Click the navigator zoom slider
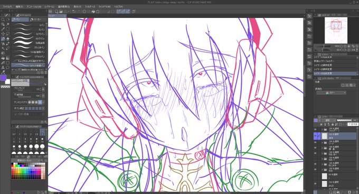Viewport: 359px width, 194px height. click(323, 46)
